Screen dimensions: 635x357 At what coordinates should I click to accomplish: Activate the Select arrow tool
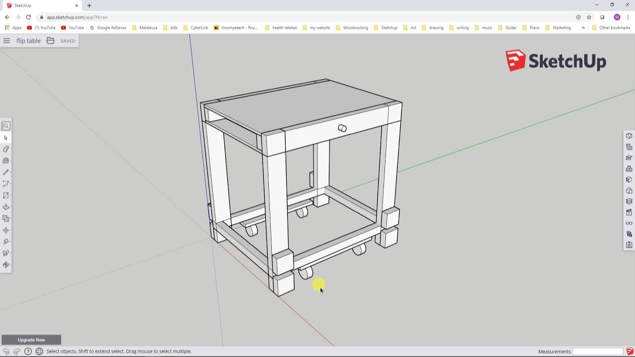pyautogui.click(x=6, y=138)
